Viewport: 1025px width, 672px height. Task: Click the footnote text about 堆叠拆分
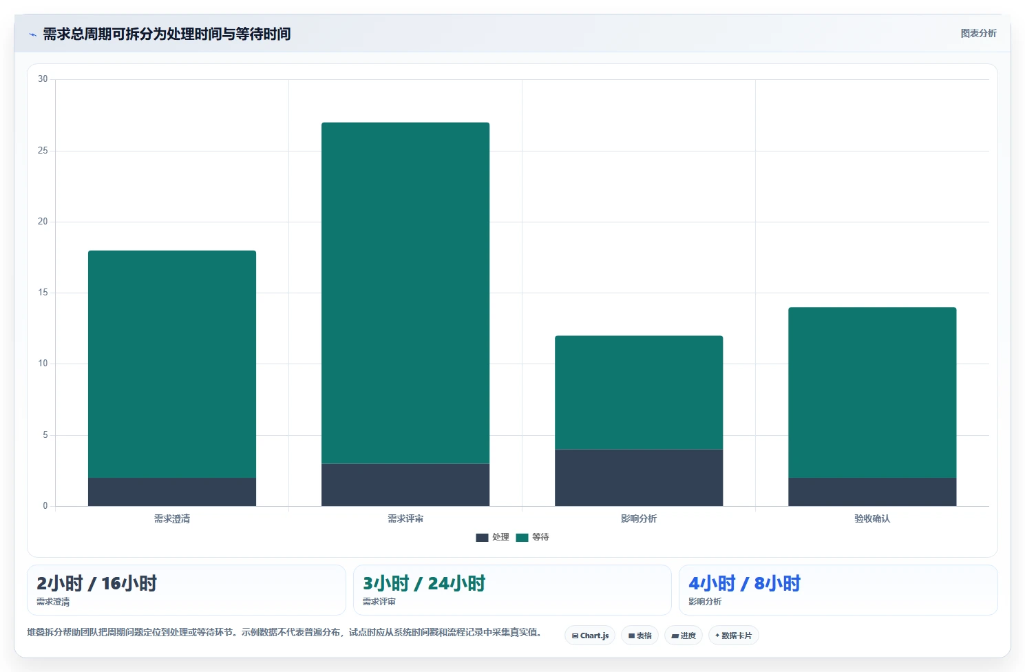click(284, 632)
